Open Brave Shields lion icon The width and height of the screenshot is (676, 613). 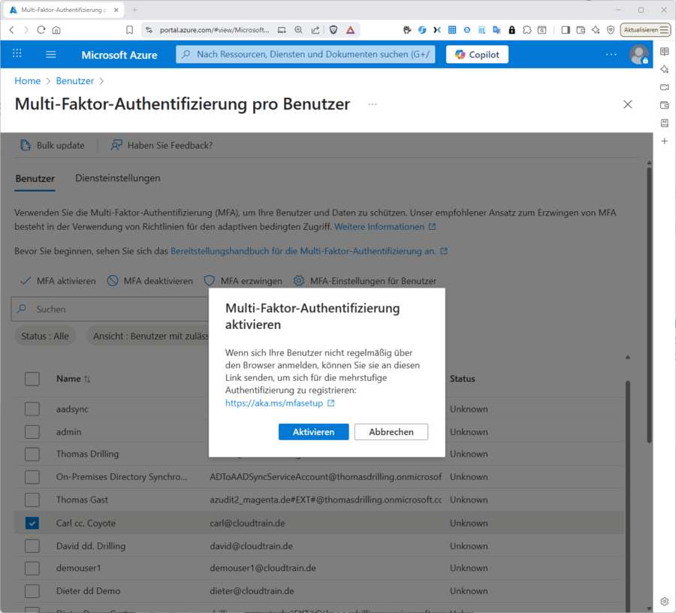click(x=333, y=30)
